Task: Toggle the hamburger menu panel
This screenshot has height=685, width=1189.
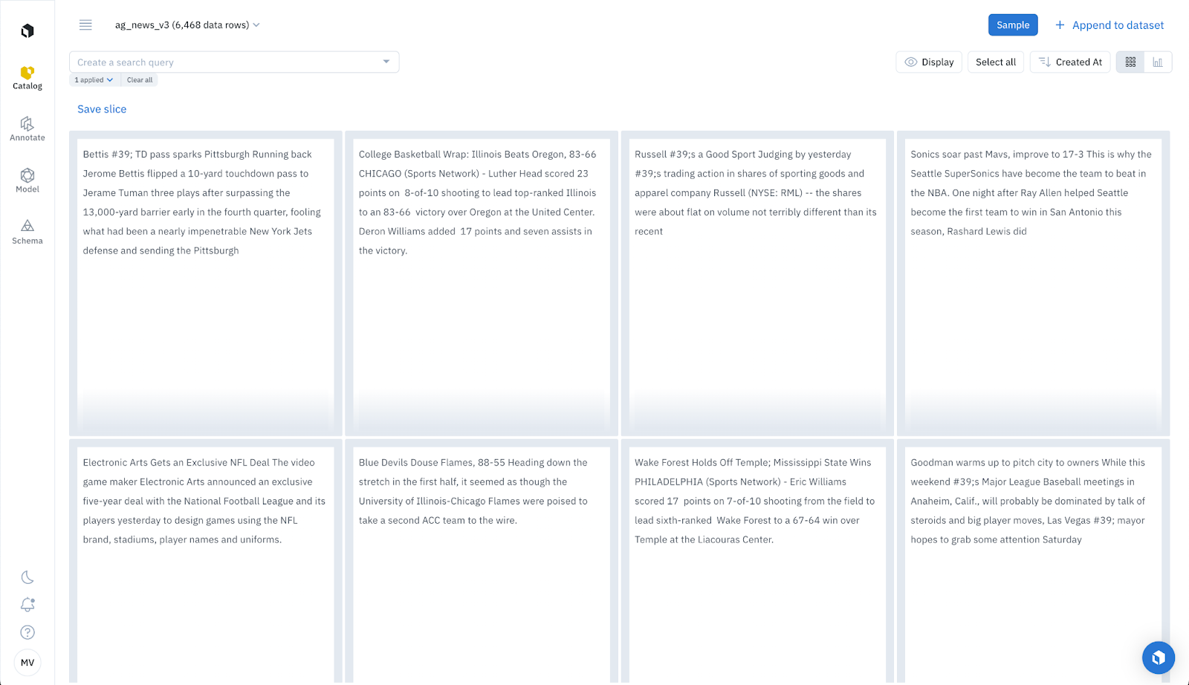Action: click(85, 25)
